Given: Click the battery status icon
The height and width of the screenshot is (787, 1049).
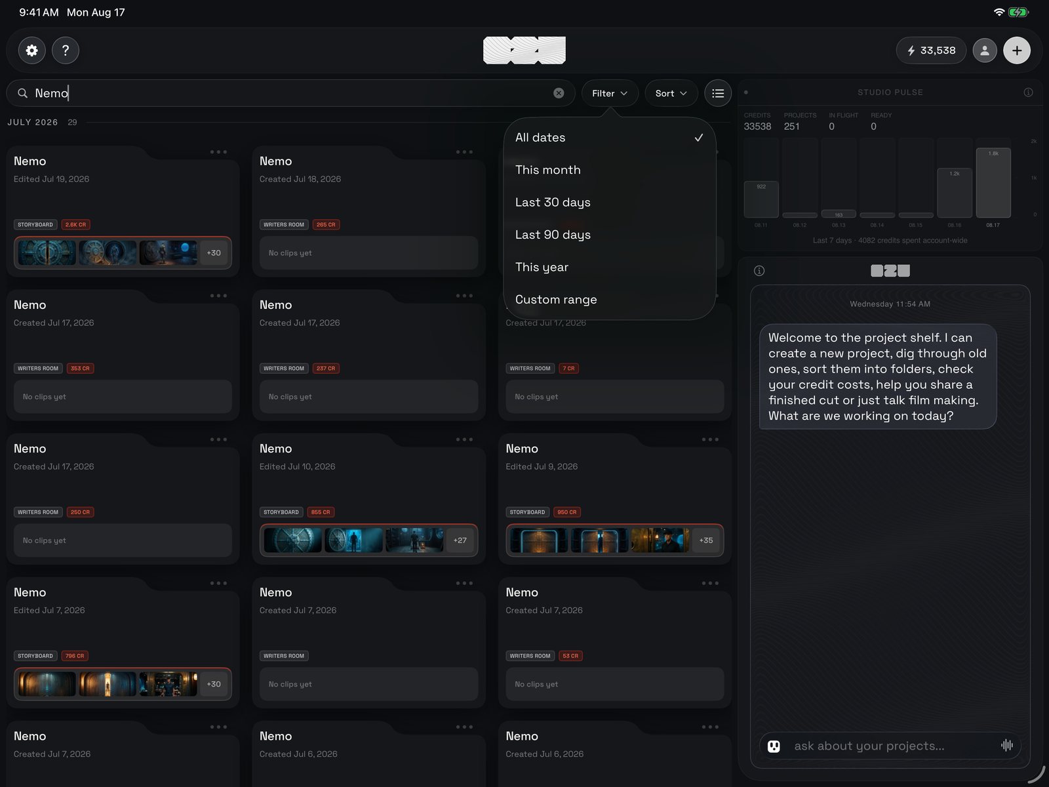Looking at the screenshot, I should point(1019,12).
